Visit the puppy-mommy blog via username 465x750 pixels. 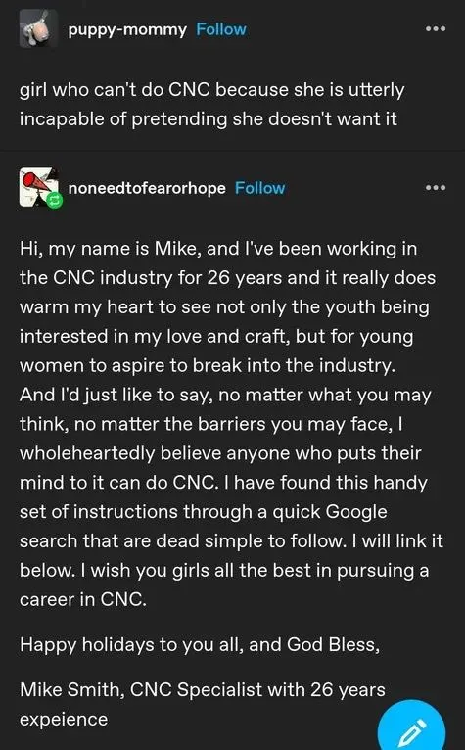pos(127,30)
